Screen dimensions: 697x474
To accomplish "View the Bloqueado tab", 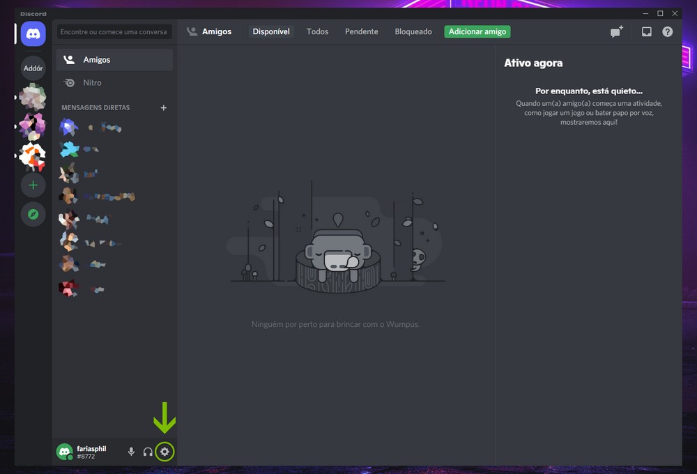I will click(413, 32).
